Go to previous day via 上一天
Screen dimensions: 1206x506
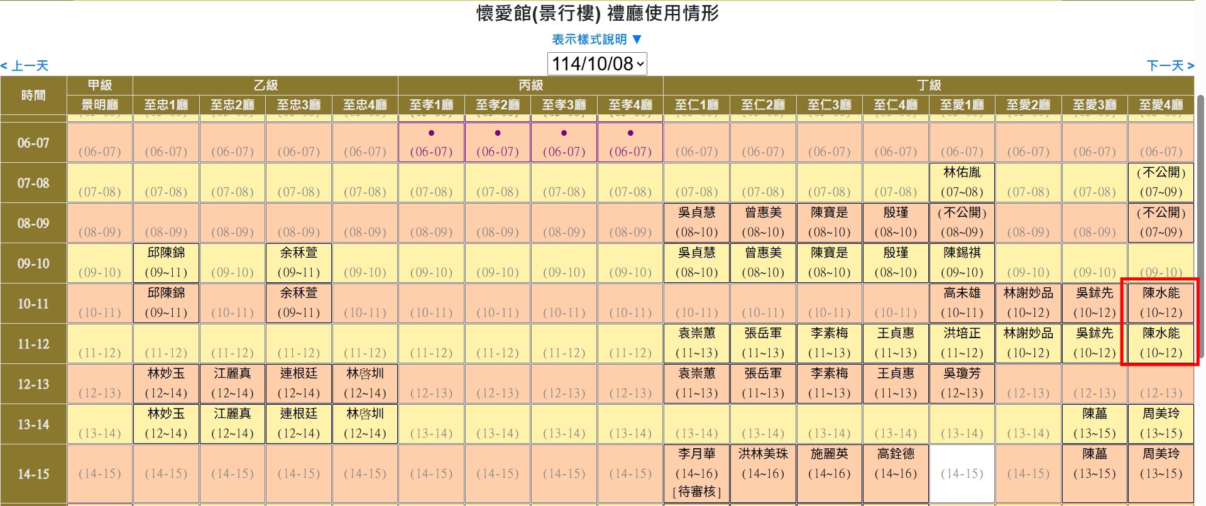coord(25,65)
